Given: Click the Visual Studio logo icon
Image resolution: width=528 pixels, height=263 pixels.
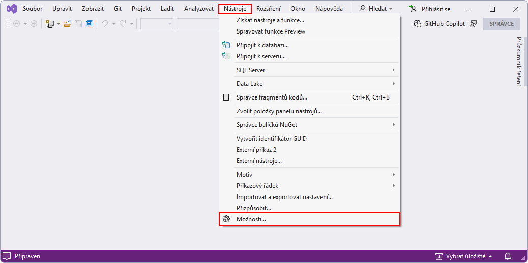Looking at the screenshot, I should point(11,9).
